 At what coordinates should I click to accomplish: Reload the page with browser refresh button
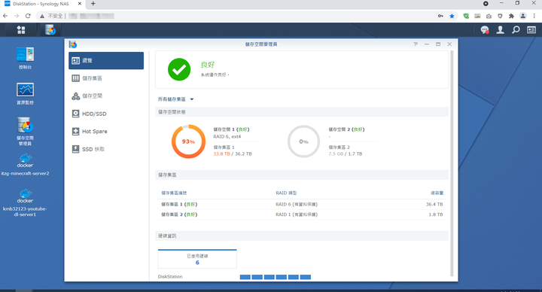[28, 16]
